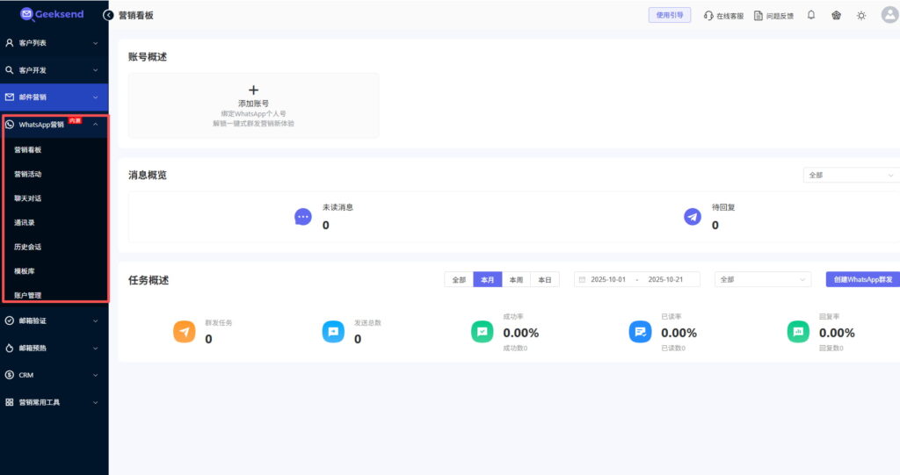Open the 全部 dropdown beside the date range
Image resolution: width=900 pixels, height=475 pixels.
[x=762, y=279]
